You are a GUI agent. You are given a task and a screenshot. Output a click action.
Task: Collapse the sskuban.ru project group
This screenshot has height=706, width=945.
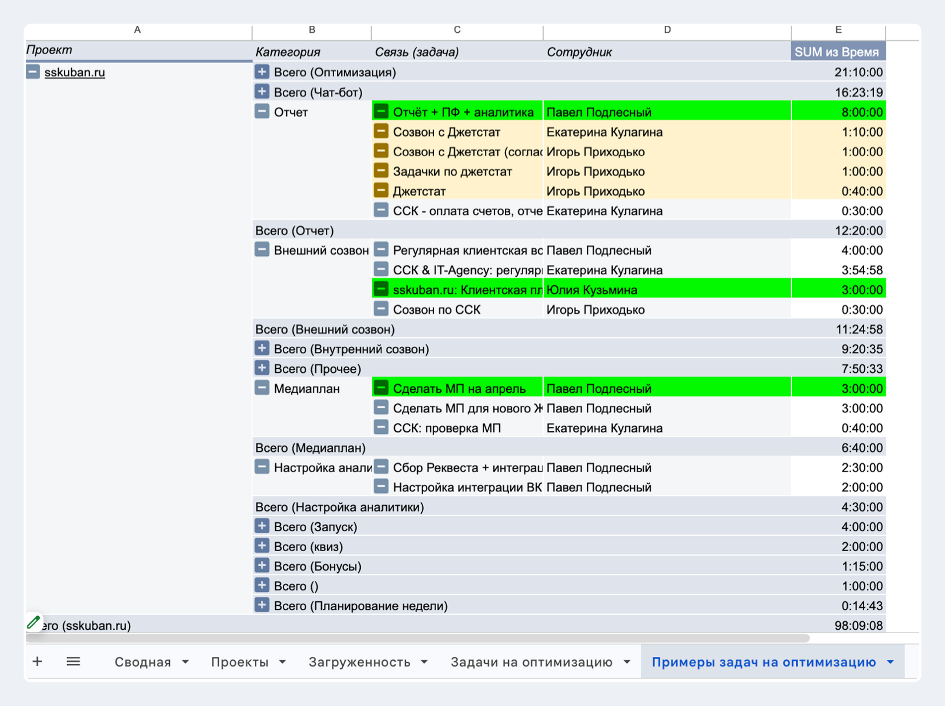pos(33,71)
